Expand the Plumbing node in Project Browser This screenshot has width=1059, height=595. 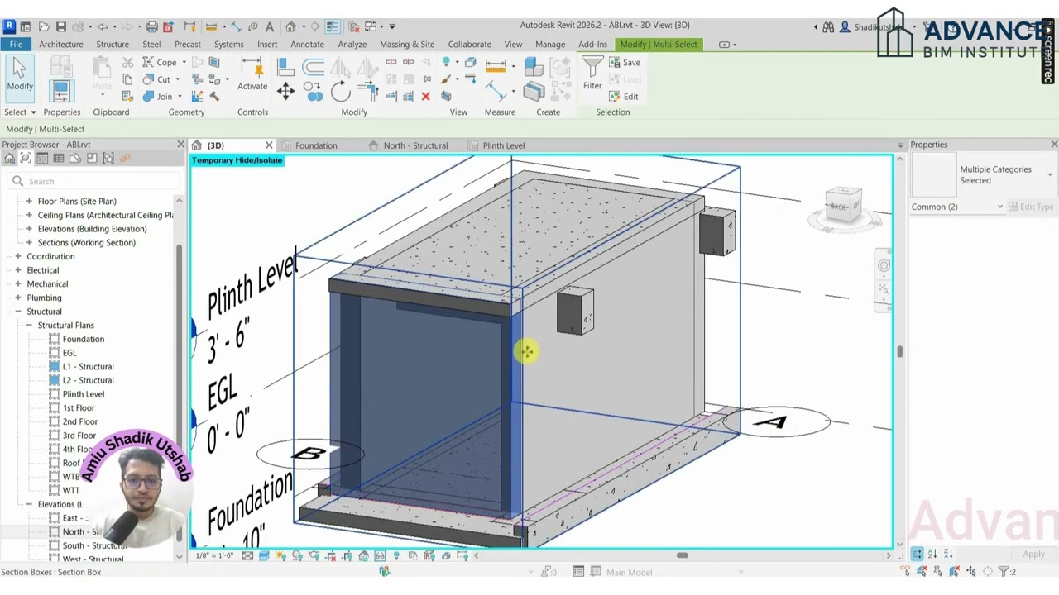coord(18,297)
